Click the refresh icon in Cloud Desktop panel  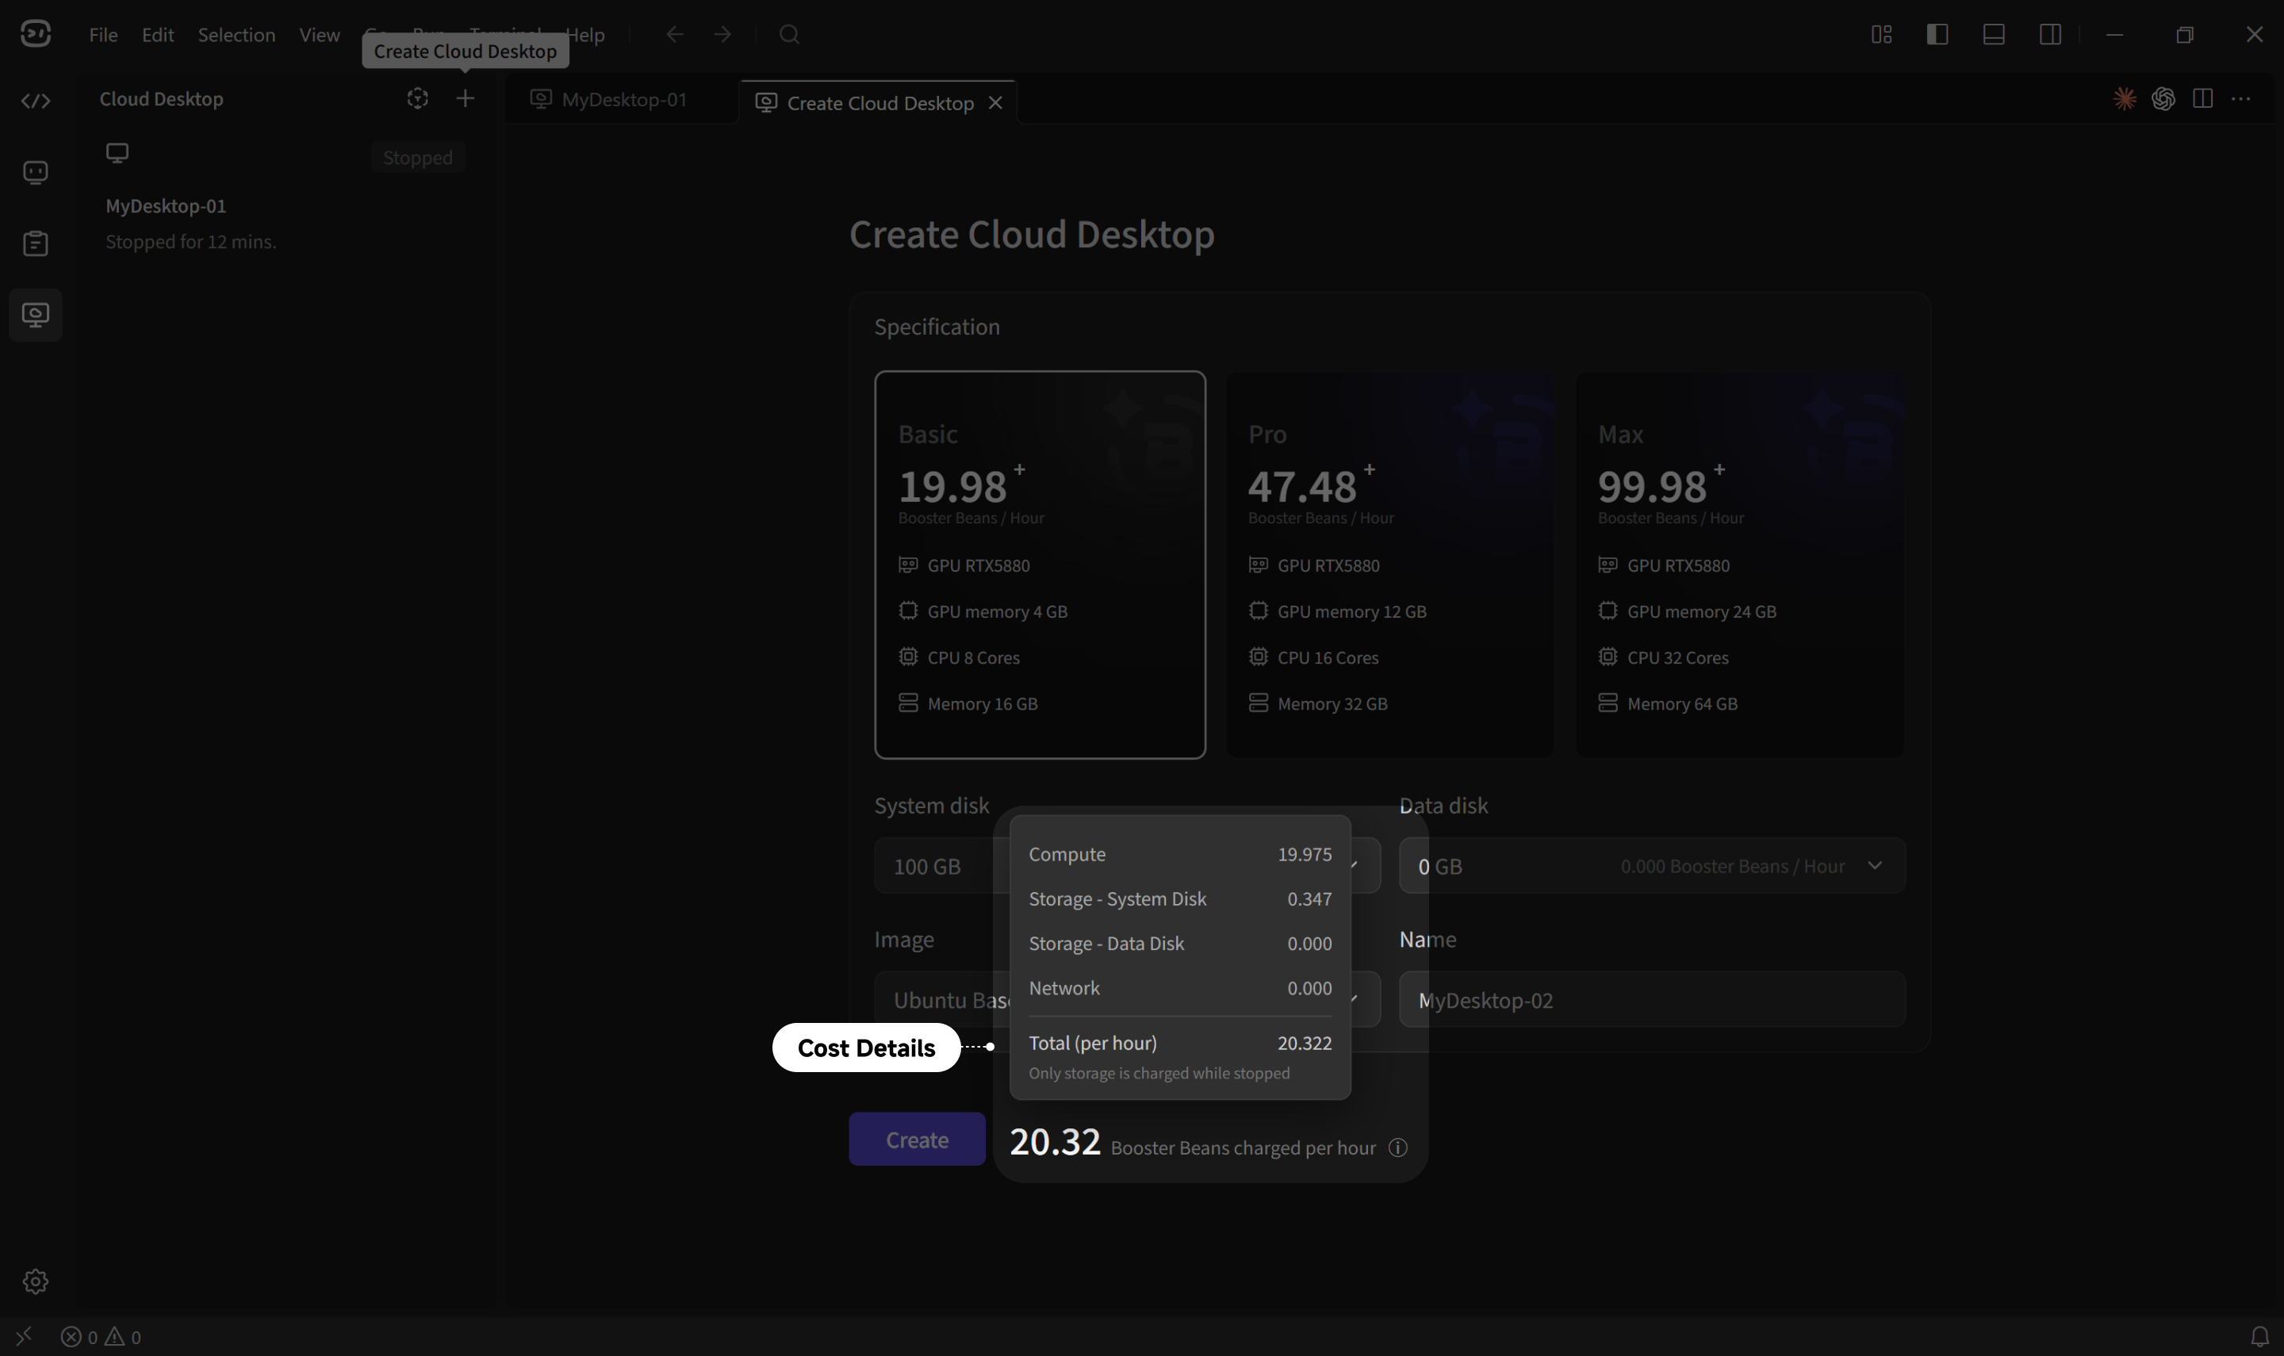coord(417,98)
